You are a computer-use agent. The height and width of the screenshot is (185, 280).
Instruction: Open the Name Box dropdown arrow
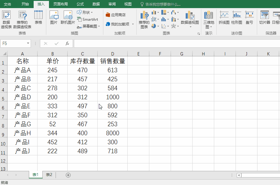28,43
